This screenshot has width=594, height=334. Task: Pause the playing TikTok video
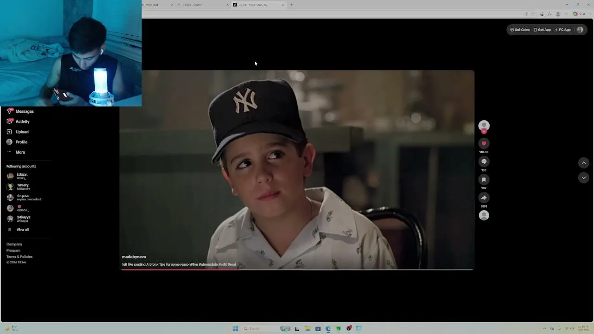click(297, 170)
